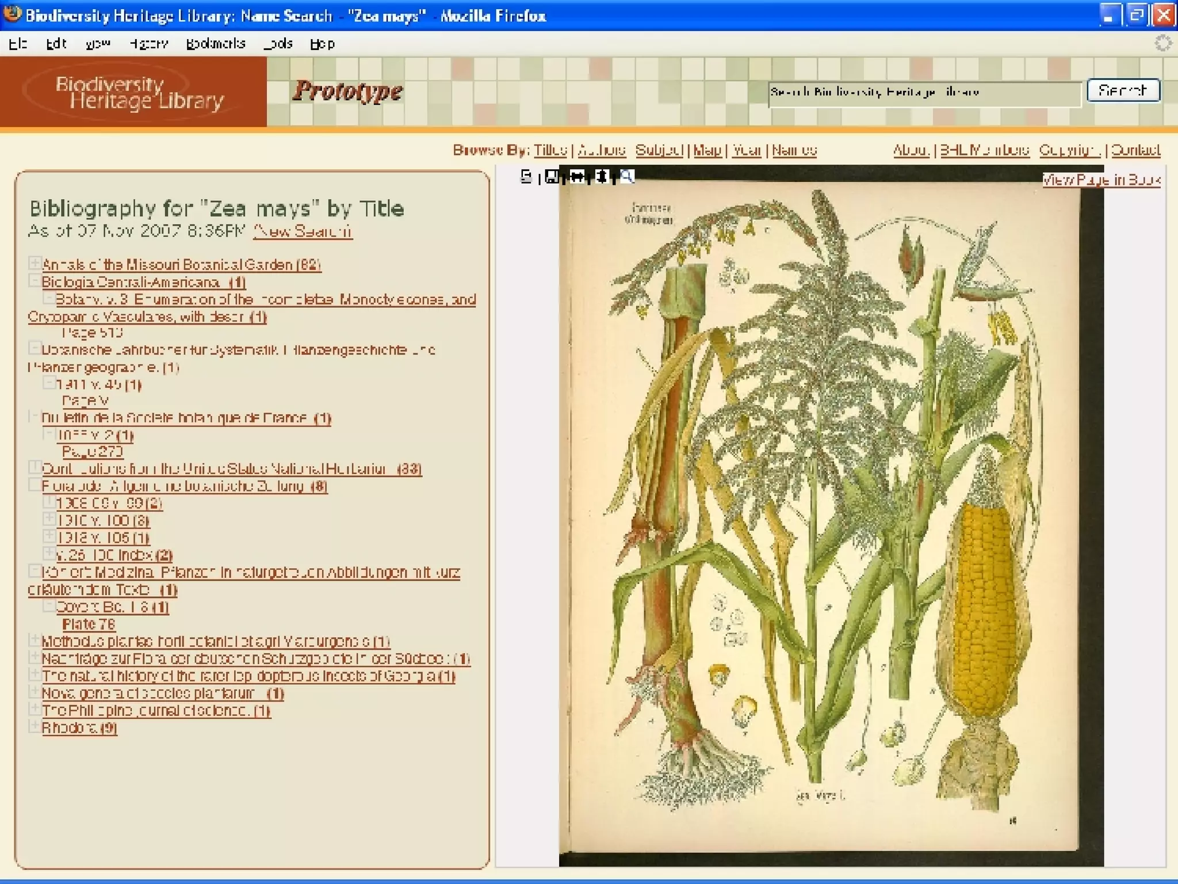Browse by Names link

tap(794, 150)
